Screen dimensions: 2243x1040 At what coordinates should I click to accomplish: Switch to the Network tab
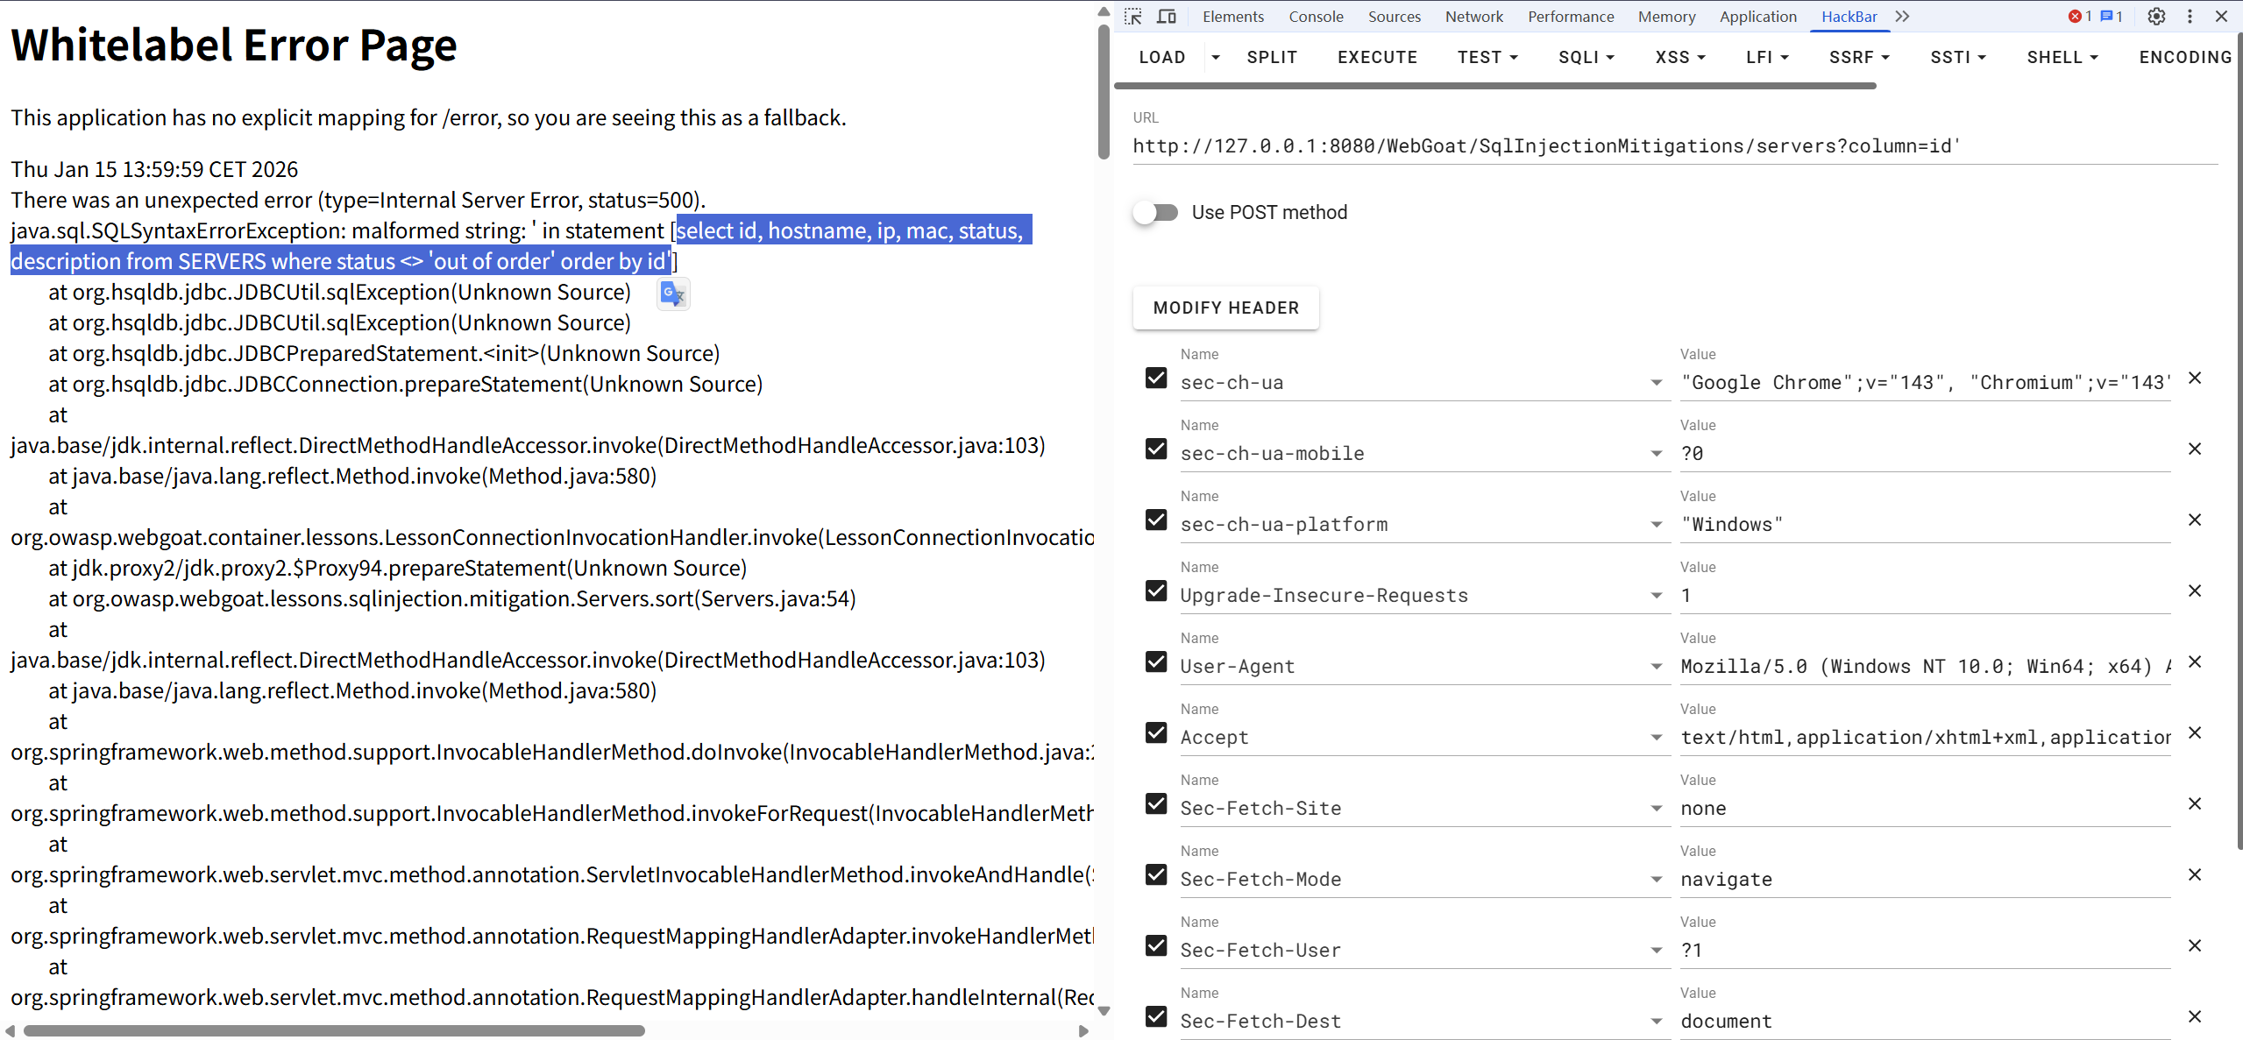[x=1473, y=17]
